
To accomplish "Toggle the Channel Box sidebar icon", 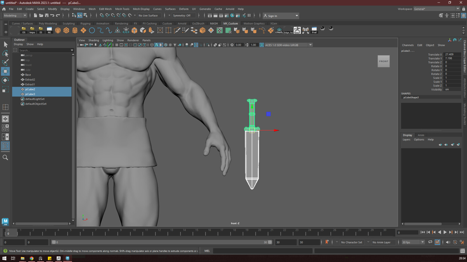I will coord(463,16).
